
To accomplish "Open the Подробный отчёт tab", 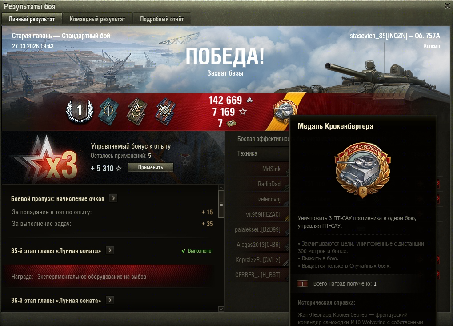I will (x=162, y=19).
